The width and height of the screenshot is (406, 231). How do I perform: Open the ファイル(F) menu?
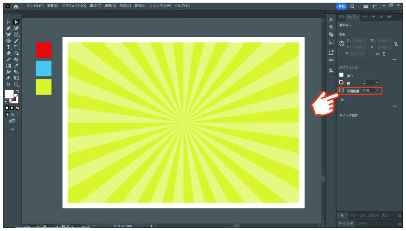tap(35, 6)
